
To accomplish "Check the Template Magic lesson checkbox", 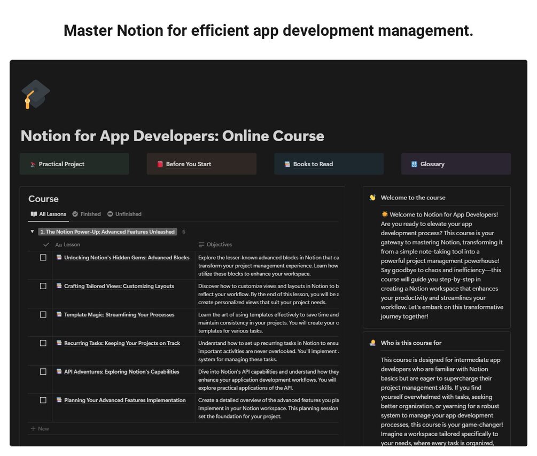I will point(43,314).
